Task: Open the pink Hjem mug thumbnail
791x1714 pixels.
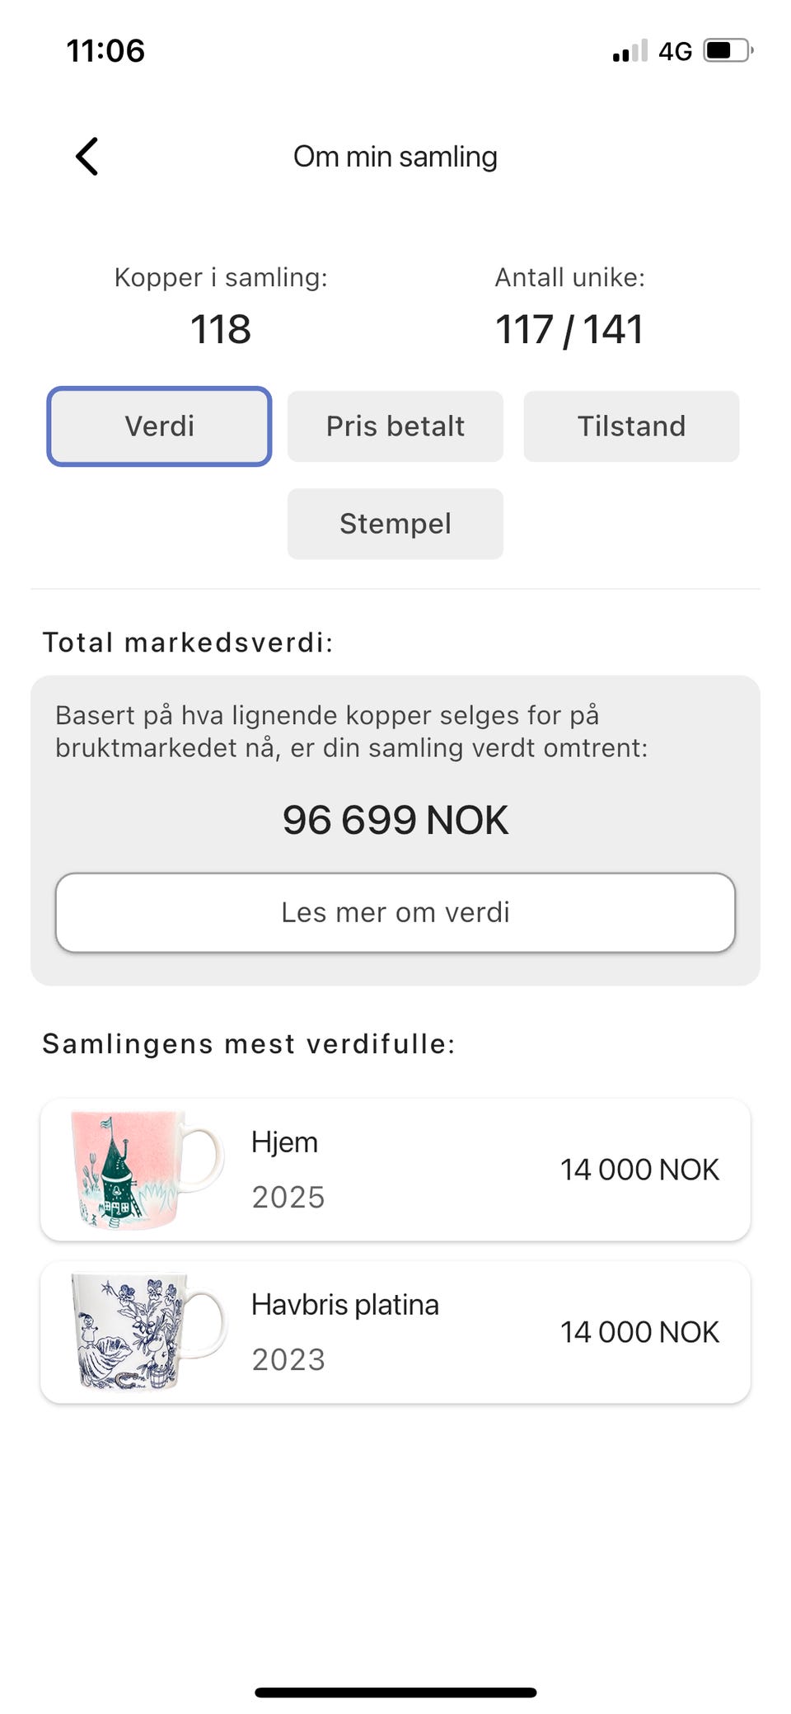Action: pos(147,1170)
